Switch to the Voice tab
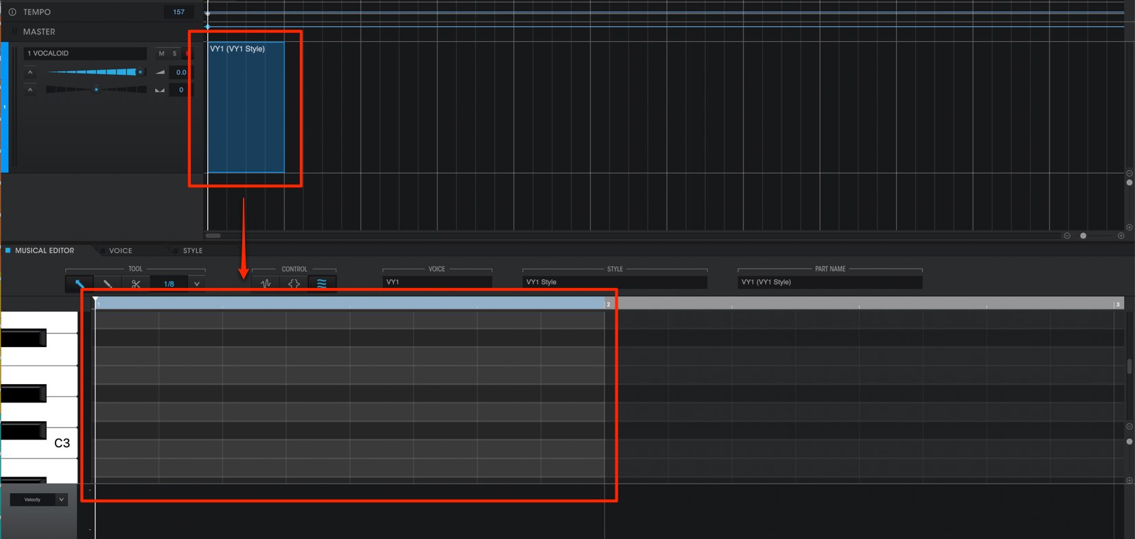This screenshot has width=1135, height=539. [121, 250]
